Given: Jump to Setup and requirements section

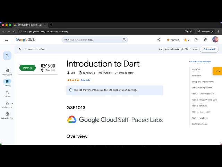Looking at the screenshot, I should click(203, 82).
